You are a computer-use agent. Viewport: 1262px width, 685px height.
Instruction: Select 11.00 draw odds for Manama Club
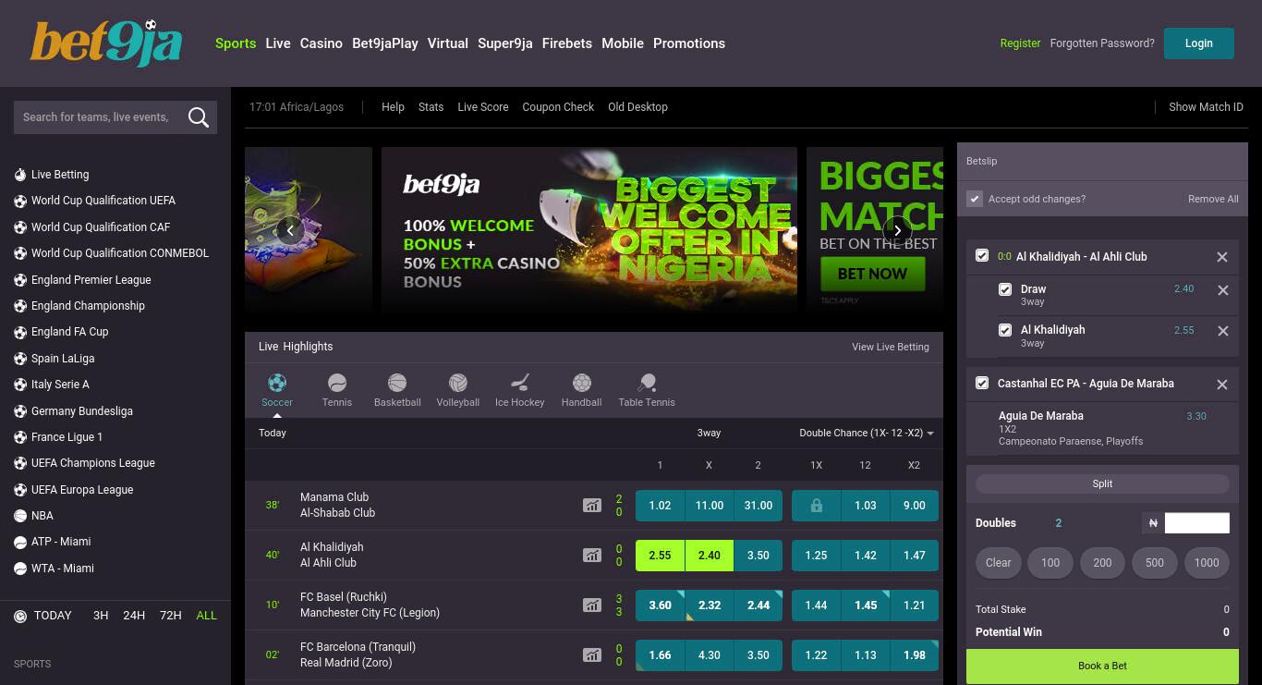(x=710, y=506)
